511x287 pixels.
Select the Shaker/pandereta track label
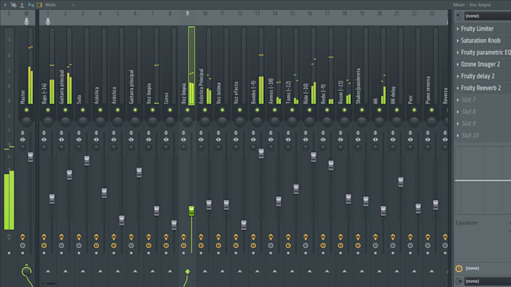(358, 86)
